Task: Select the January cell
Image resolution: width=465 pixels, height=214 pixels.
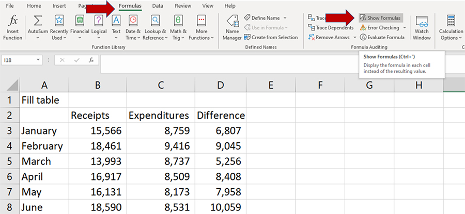Action: coord(44,130)
